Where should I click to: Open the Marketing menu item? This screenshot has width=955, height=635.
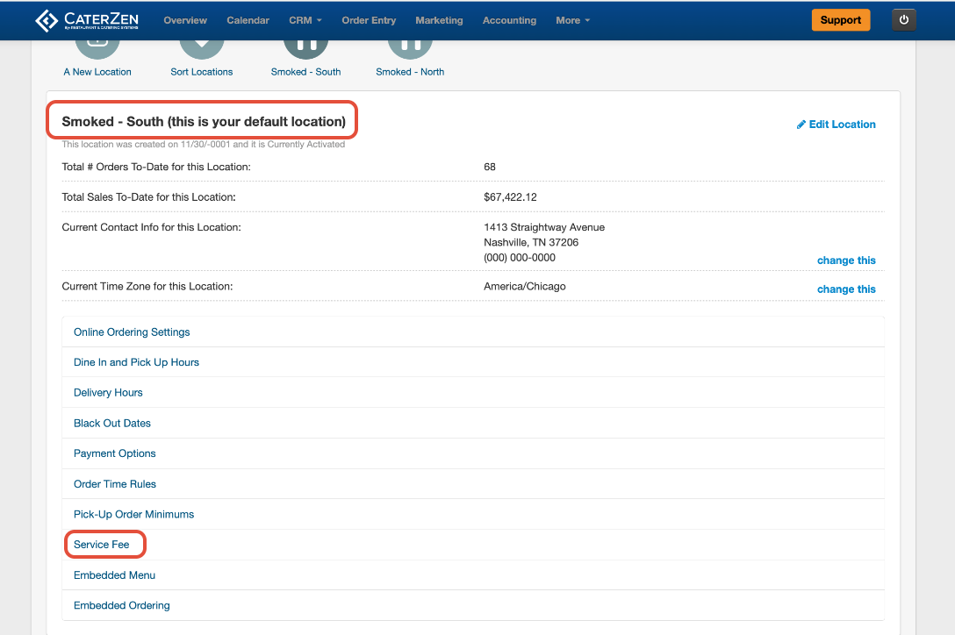(439, 20)
